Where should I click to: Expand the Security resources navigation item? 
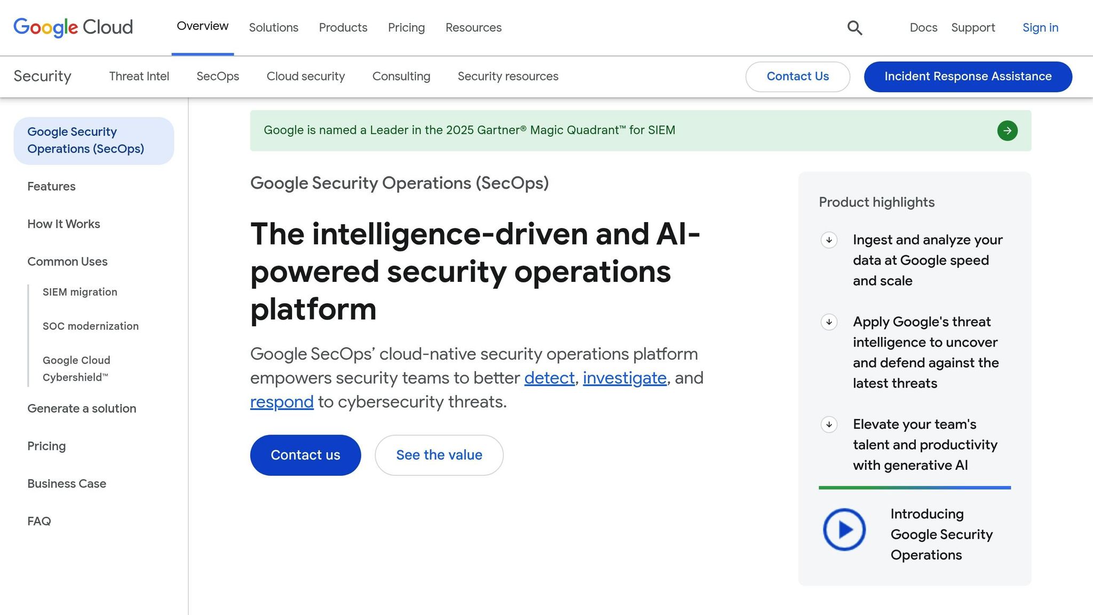(507, 76)
